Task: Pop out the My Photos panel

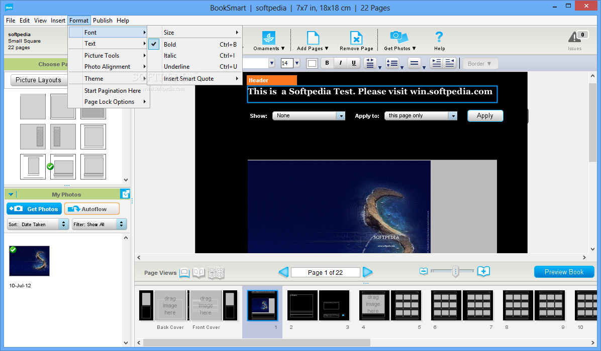Action: (x=125, y=194)
